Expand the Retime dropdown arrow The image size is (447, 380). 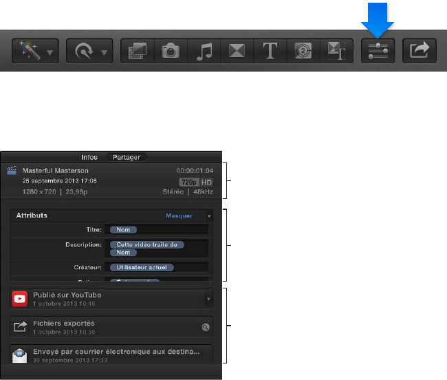coord(105,53)
